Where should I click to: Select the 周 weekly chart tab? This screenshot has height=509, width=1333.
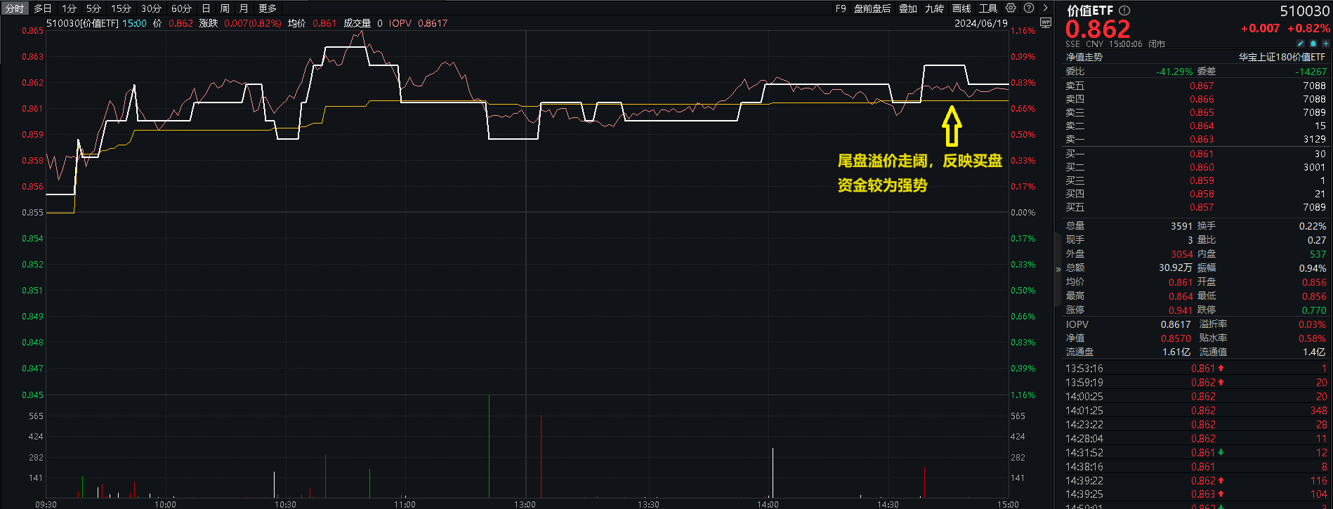click(225, 8)
